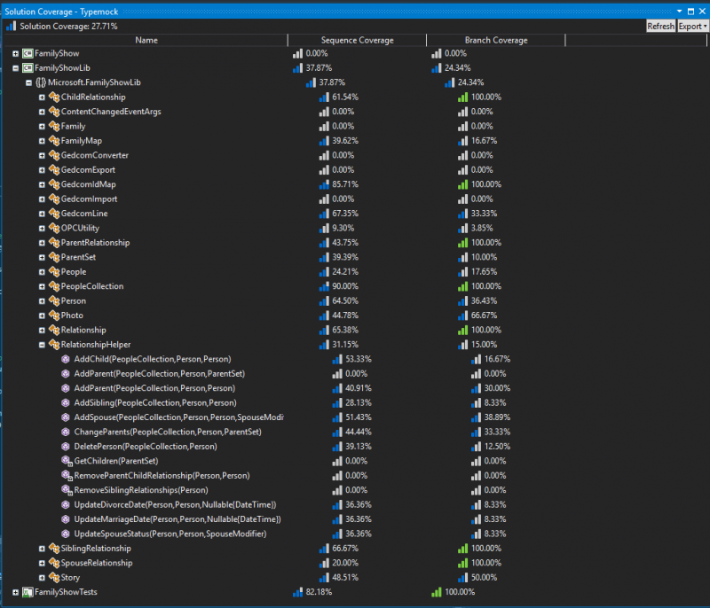Image resolution: width=710 pixels, height=608 pixels.
Task: Collapse the Microsoft.FamilyShowLib namespace
Action: [28, 82]
